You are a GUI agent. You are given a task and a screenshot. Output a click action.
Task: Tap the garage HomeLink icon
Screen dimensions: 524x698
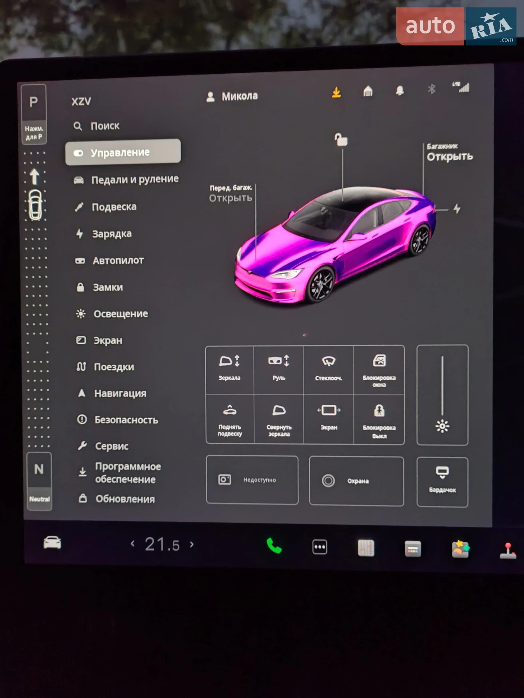(x=368, y=91)
